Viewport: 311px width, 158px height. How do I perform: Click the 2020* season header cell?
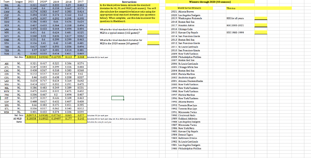tap(44, 2)
